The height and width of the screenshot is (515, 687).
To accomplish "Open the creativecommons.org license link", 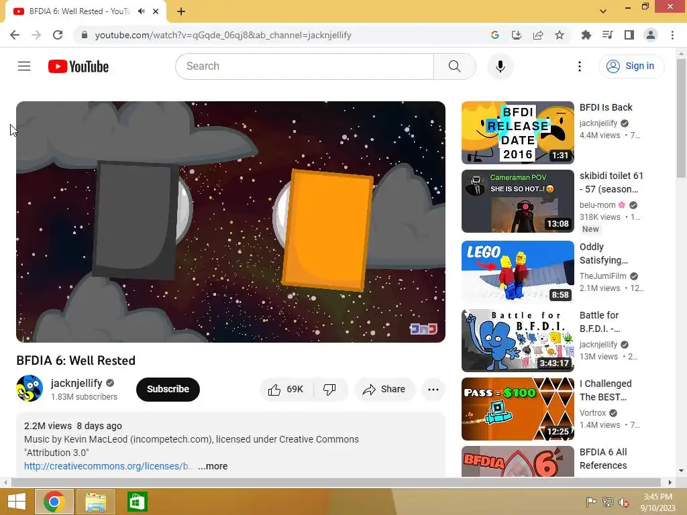I will (x=108, y=466).
